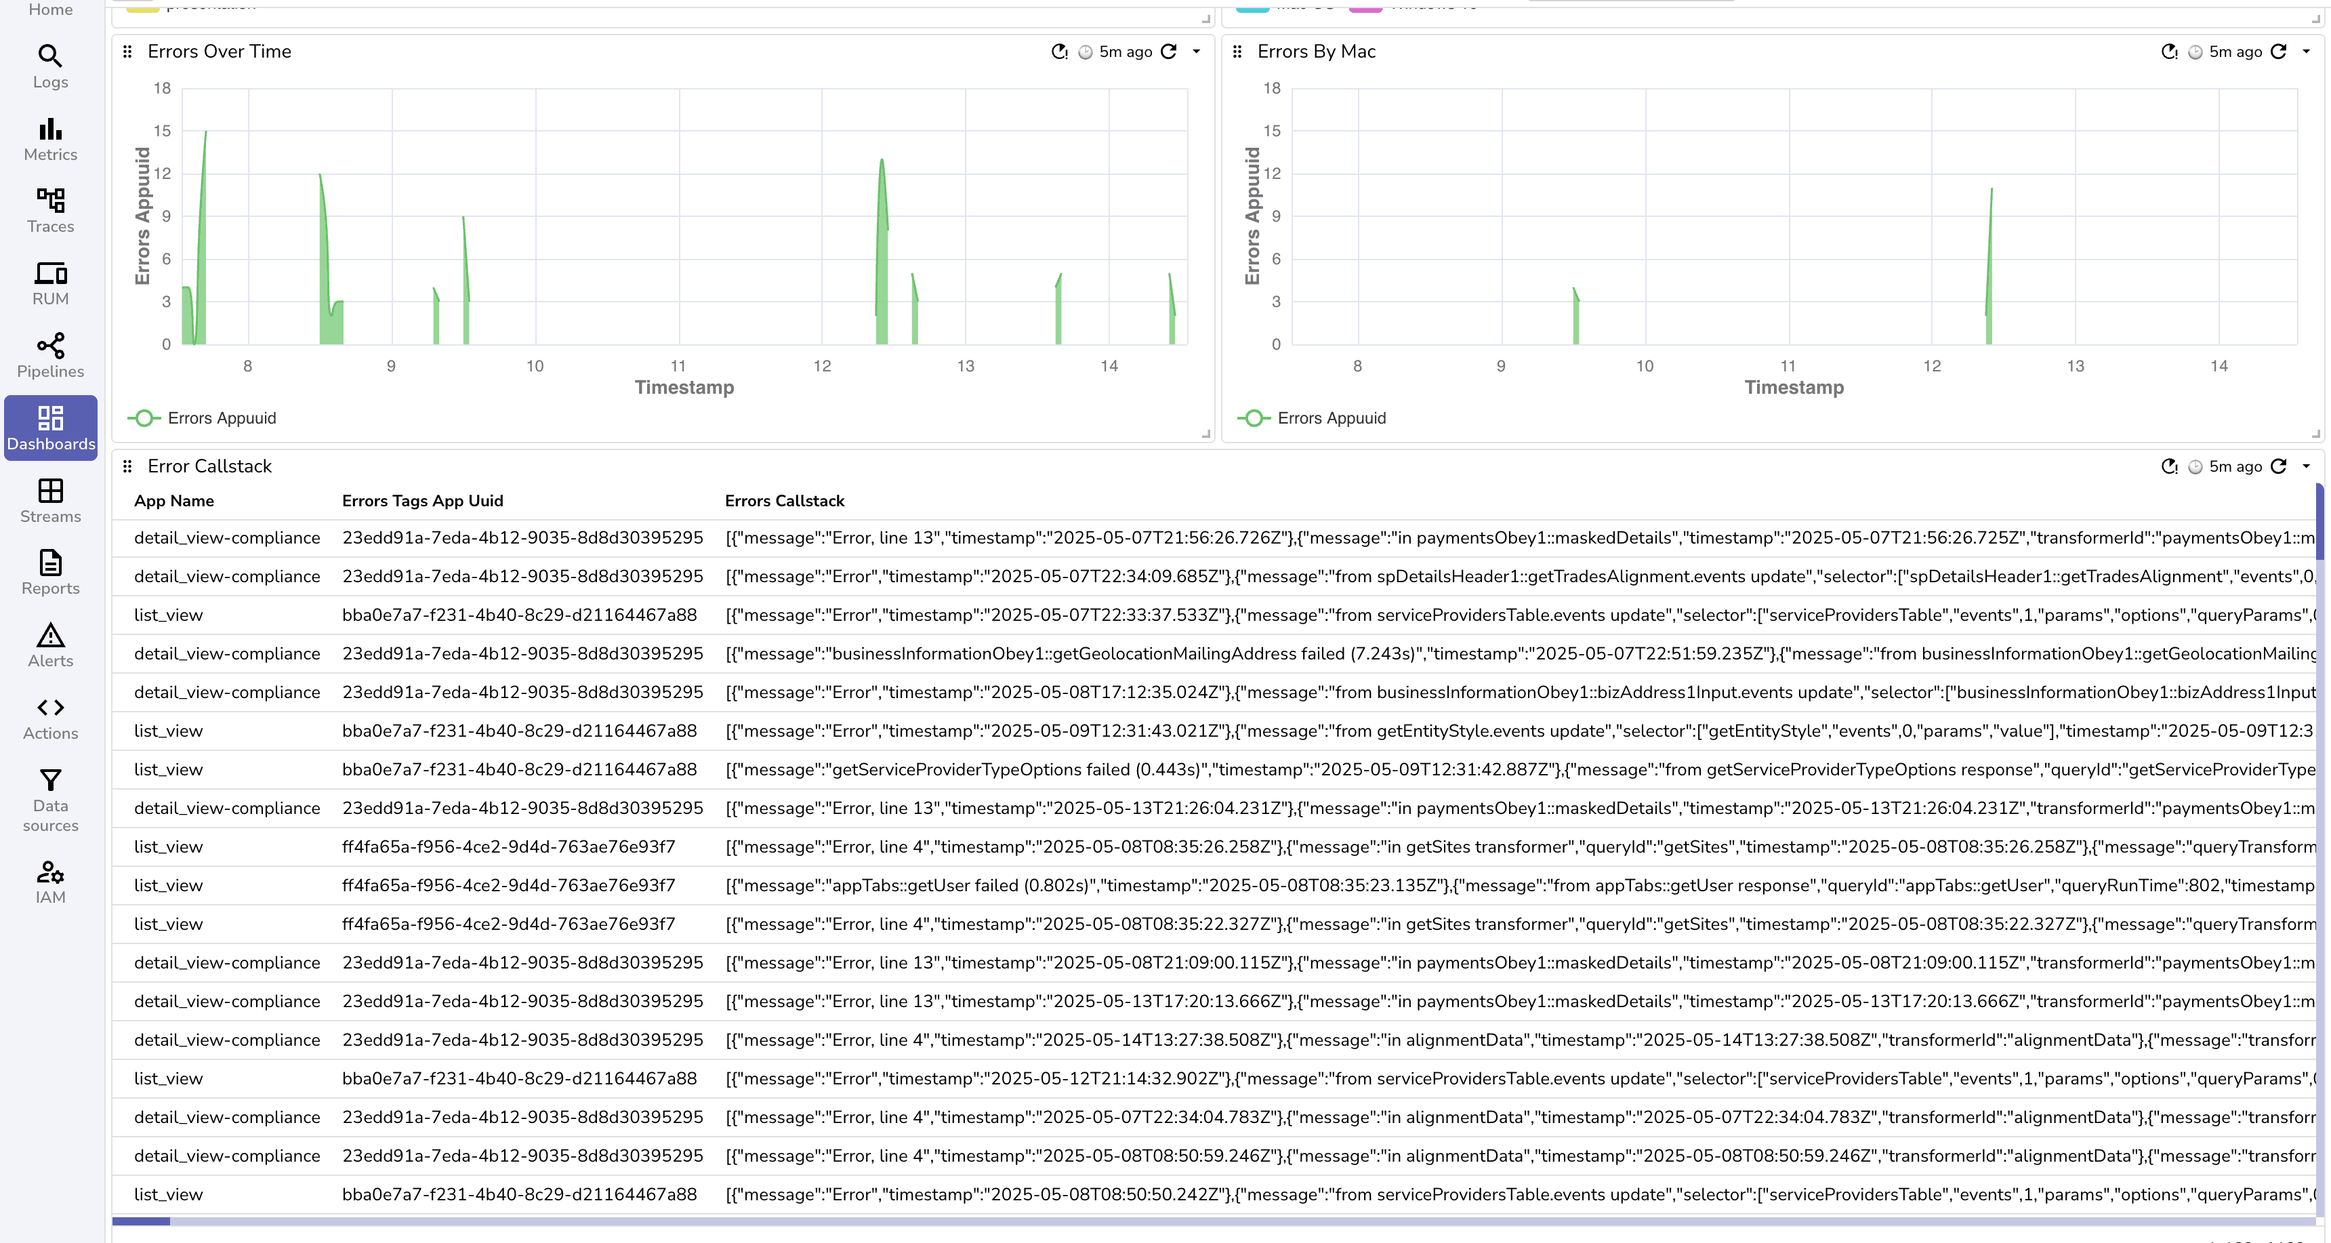Open the Errors Over Time panel options dropdown
The image size is (2331, 1243).
point(1196,52)
